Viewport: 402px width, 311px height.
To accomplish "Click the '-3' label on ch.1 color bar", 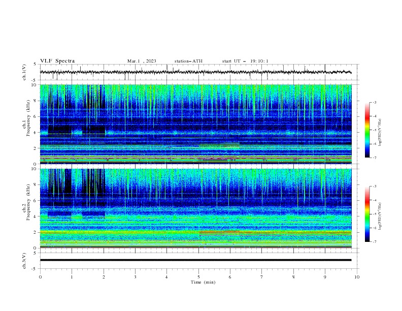I will (x=374, y=102).
